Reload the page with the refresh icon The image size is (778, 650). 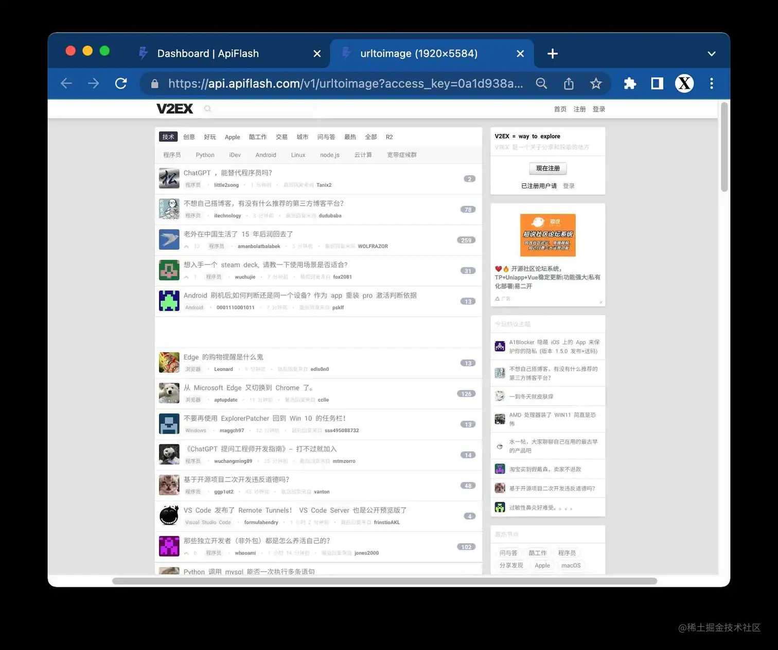[x=120, y=83]
